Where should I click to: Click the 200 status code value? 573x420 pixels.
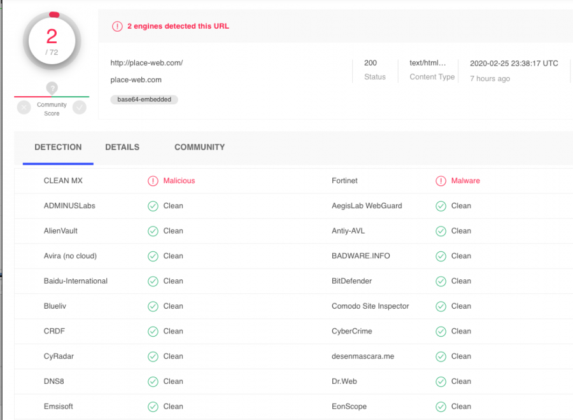pyautogui.click(x=370, y=63)
